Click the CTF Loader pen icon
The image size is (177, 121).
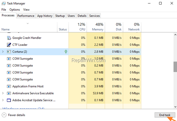(9, 45)
